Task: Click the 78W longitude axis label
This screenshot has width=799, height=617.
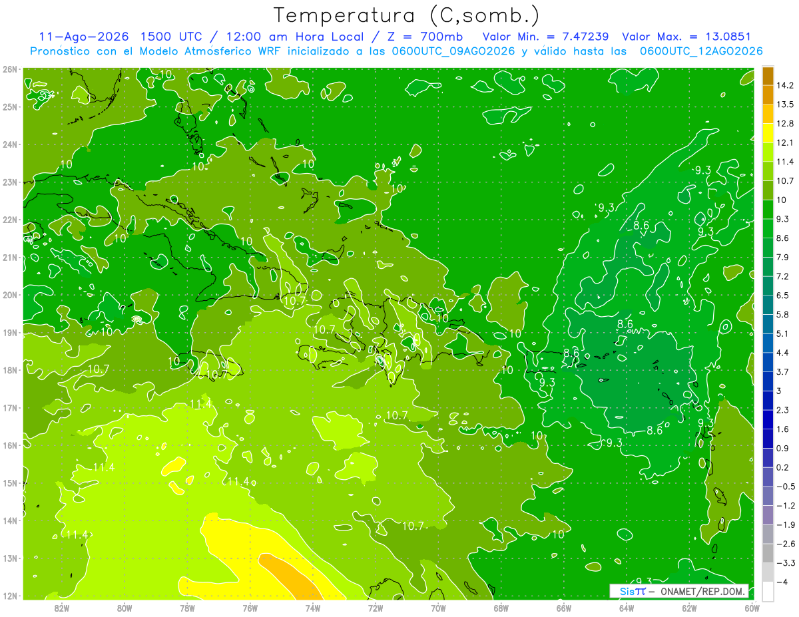Action: pyautogui.click(x=187, y=608)
